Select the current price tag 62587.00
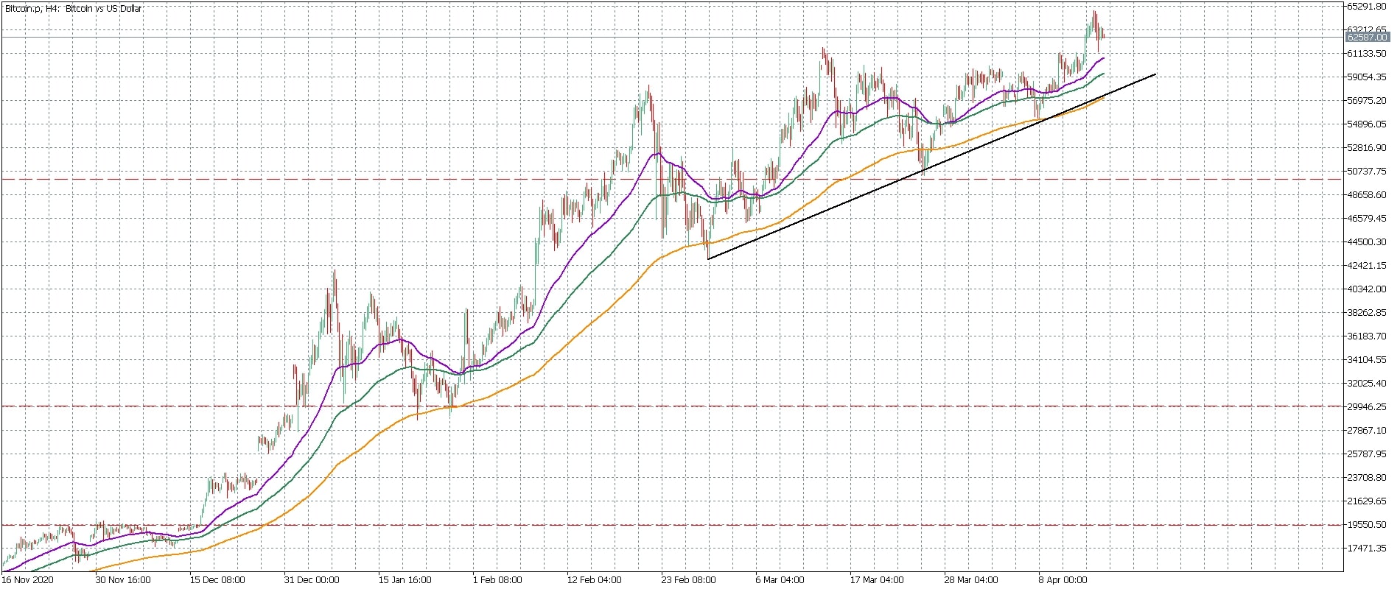The image size is (1400, 589). click(x=1367, y=37)
